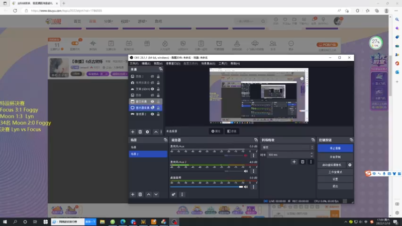
Task: Move selected source up in Sources toolbar
Action: point(156,132)
